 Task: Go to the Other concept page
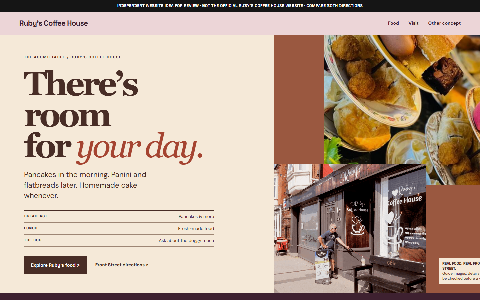444,23
